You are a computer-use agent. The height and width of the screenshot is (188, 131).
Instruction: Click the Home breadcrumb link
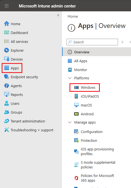click(x=73, y=16)
